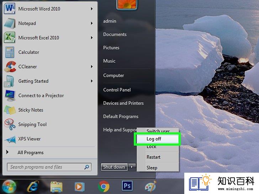Viewport: 259px width, 194px height.
Task: Click the XPS Viewer text label
Action: tap(30, 139)
